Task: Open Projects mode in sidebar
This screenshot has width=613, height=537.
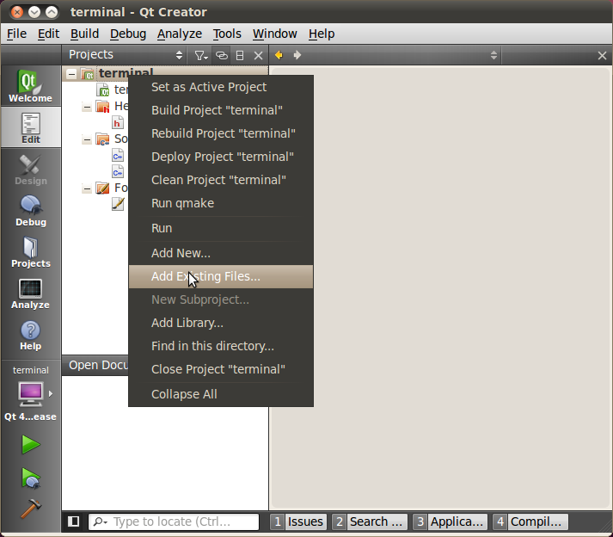Action: pyautogui.click(x=30, y=251)
